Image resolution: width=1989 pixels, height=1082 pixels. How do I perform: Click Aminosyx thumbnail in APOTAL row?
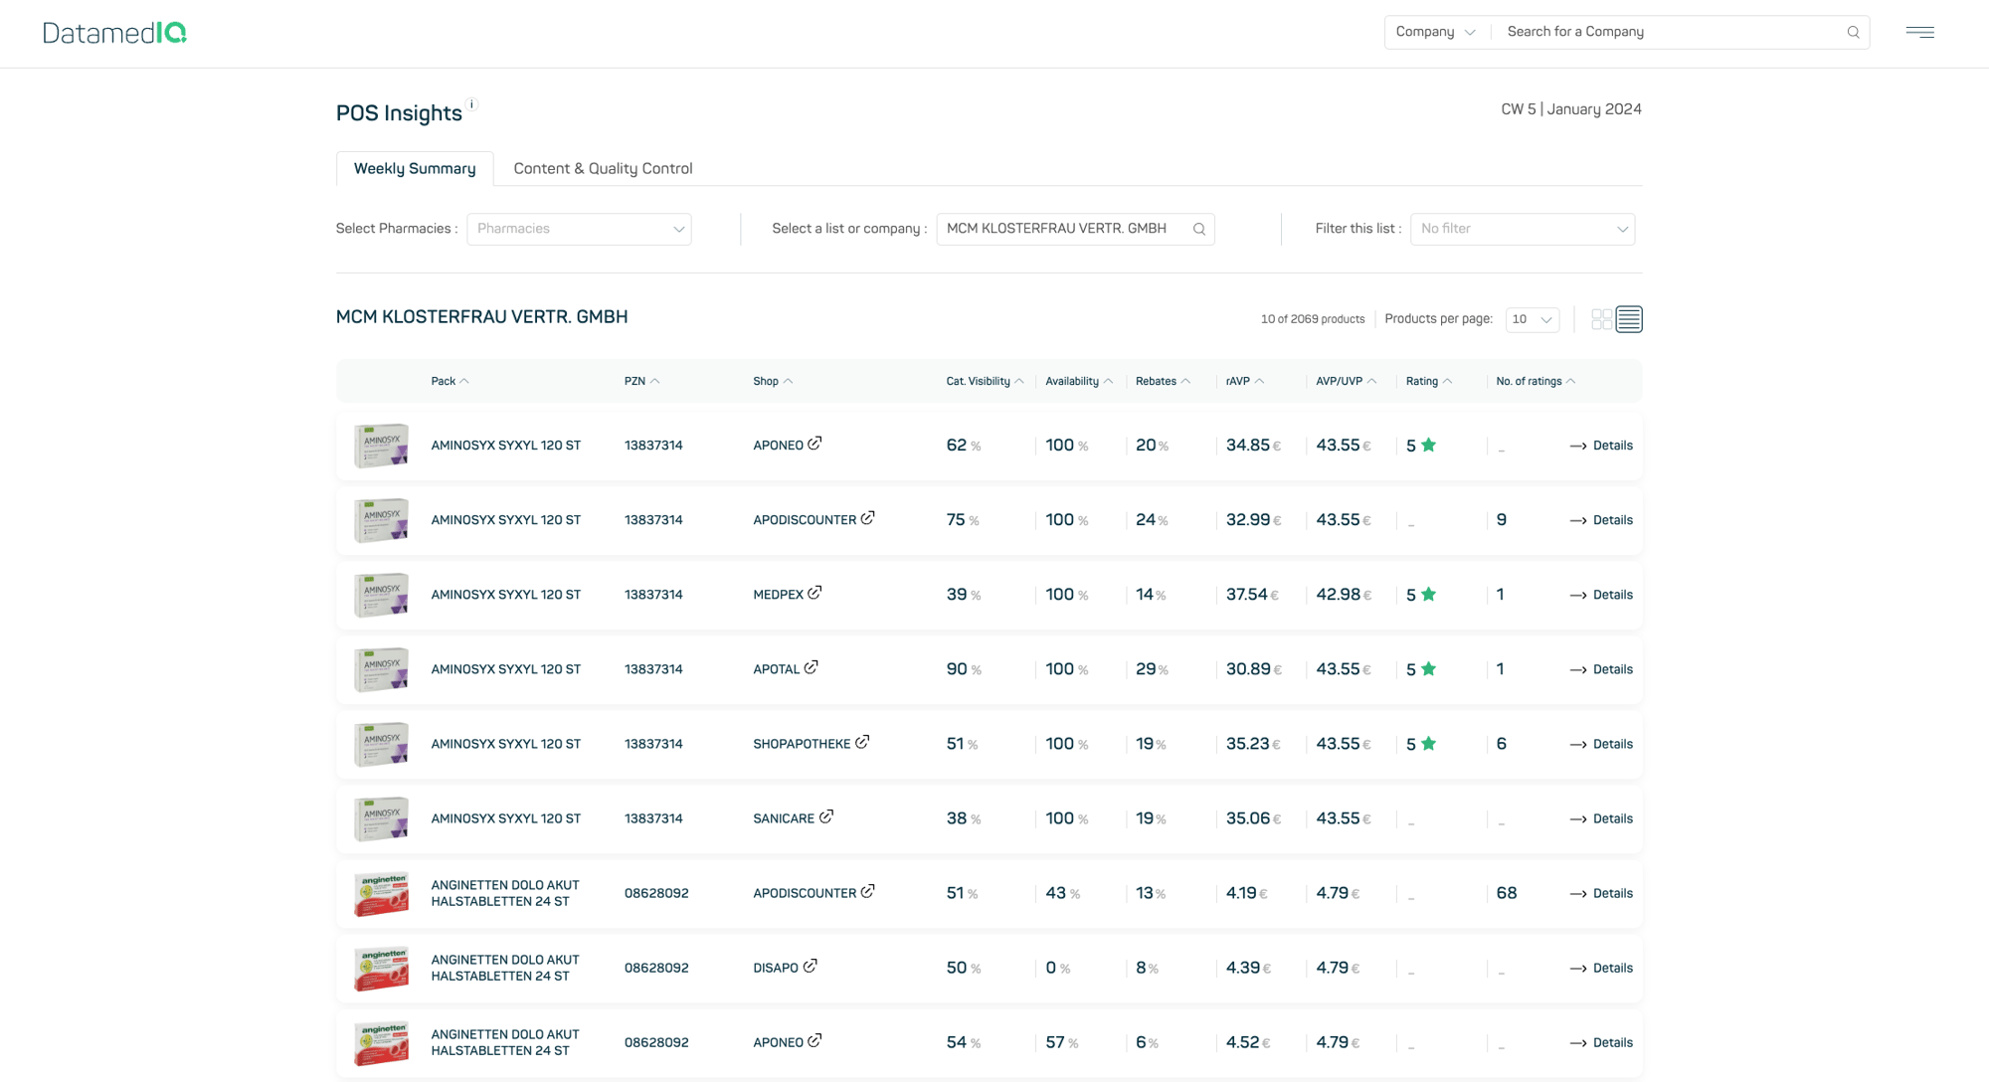pos(381,669)
